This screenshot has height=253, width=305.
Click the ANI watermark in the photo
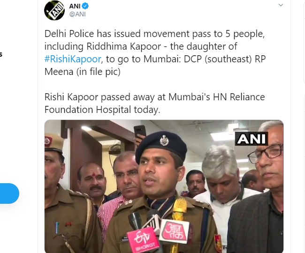[x=252, y=139]
